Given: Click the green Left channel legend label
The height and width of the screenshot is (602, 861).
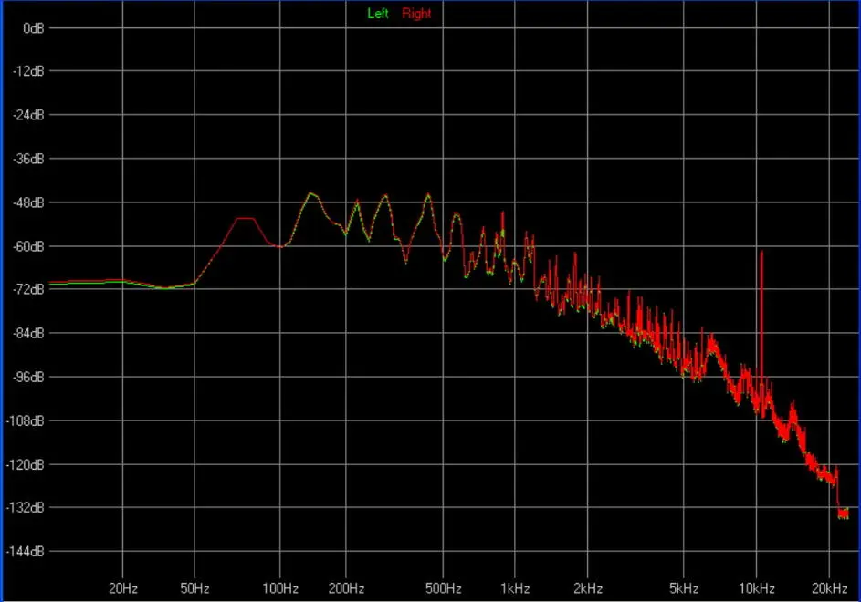Looking at the screenshot, I should coord(378,14).
